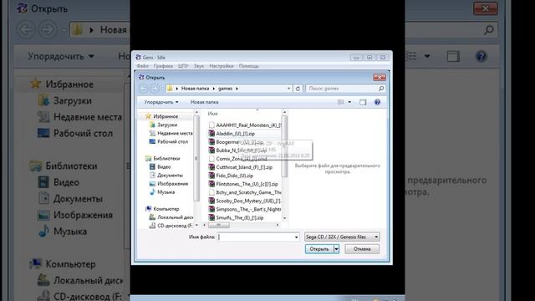The image size is (535, 301).
Task: Click file list horizontal scrollbar thumb
Action: coord(219,225)
